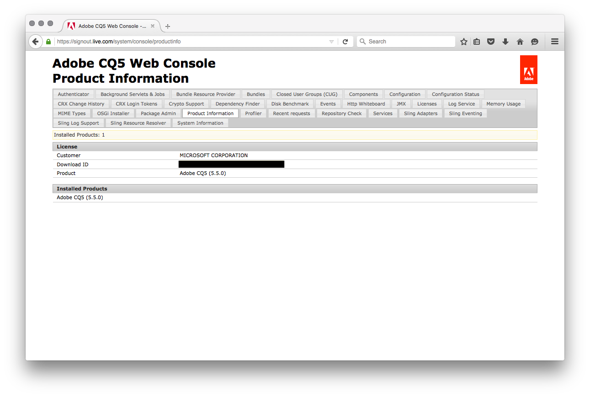View CRX Login Tokens tab
Image resolution: width=590 pixels, height=397 pixels.
tap(137, 104)
